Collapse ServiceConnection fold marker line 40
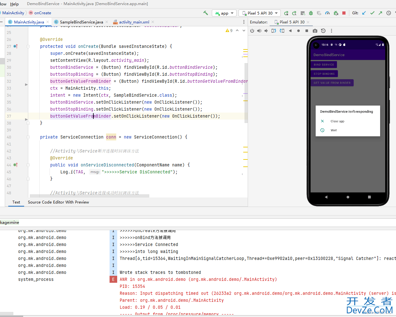This screenshot has height=317, width=396. click(x=28, y=137)
